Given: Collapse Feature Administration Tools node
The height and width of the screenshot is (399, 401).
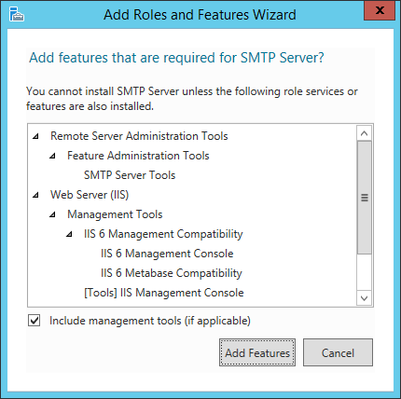Looking at the screenshot, I should point(52,156).
